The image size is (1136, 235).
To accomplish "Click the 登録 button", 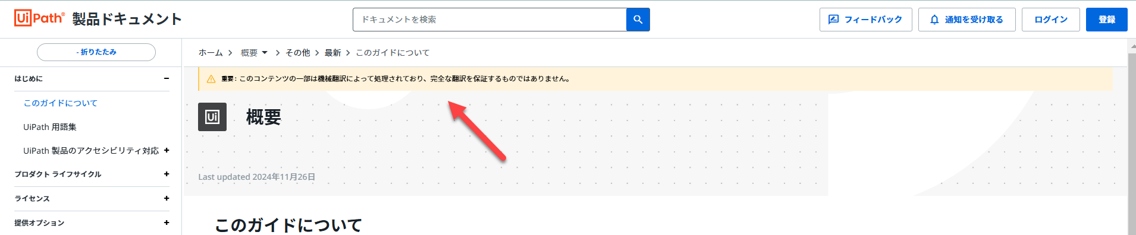I will tap(1106, 20).
